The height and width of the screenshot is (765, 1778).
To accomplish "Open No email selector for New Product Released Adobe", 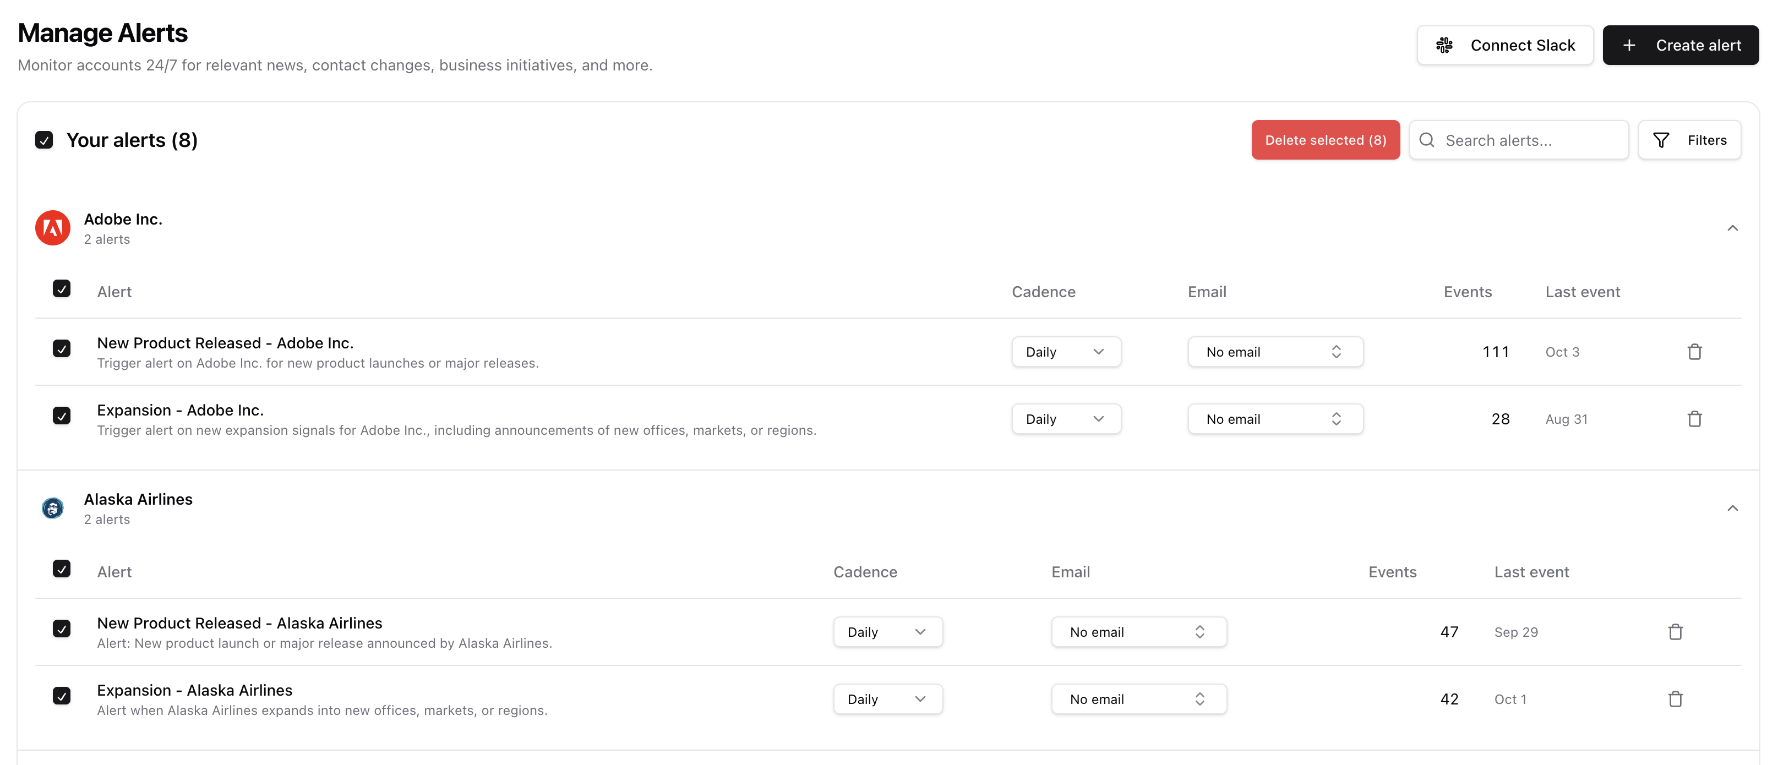I will click(1275, 352).
